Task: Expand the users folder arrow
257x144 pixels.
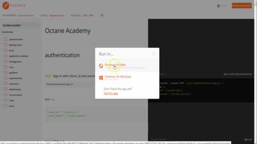Action: 2,106
